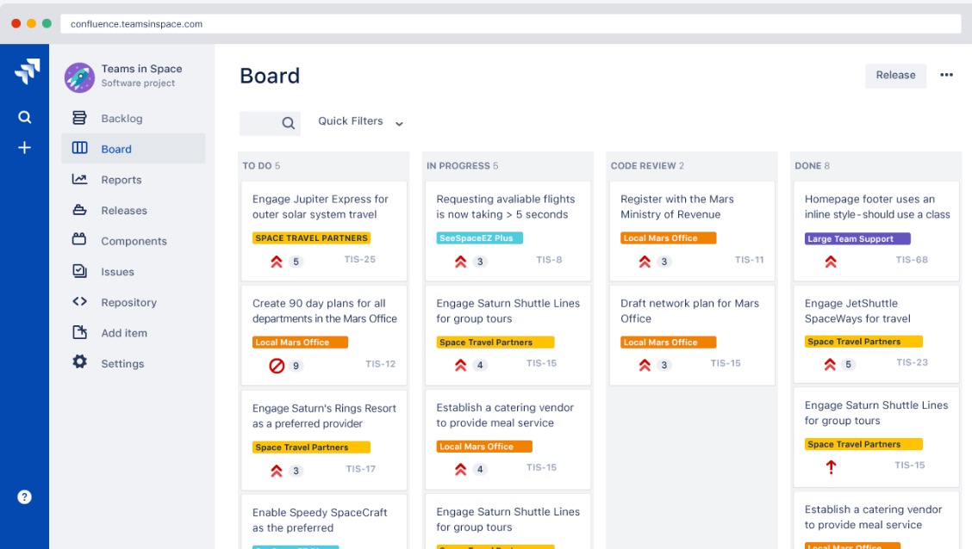Click the priority chevrons on TIS-11 card
This screenshot has width=972, height=549.
click(x=645, y=262)
